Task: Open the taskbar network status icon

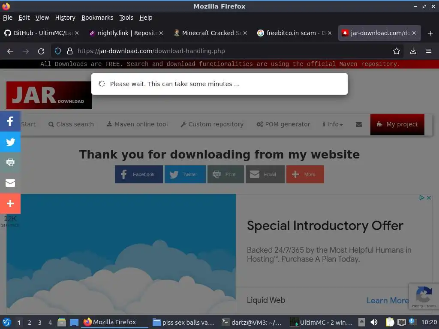Action: pos(401,322)
